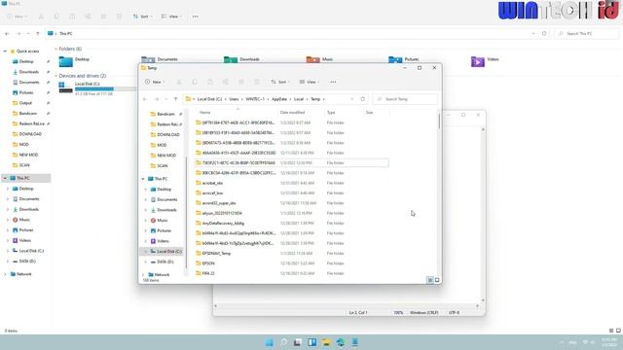Click File Explorer taskbar icon

coord(326,342)
